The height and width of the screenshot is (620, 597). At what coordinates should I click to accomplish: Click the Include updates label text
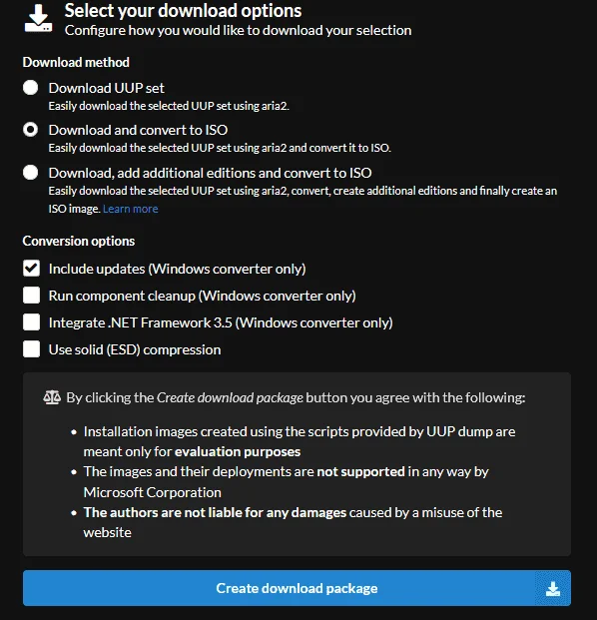(177, 269)
